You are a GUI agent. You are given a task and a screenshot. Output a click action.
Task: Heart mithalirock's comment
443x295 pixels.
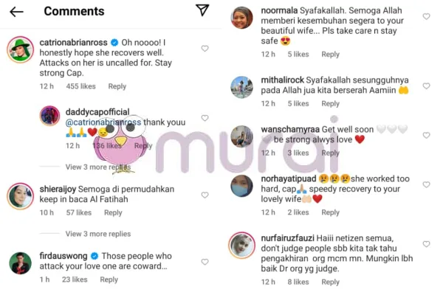click(426, 86)
